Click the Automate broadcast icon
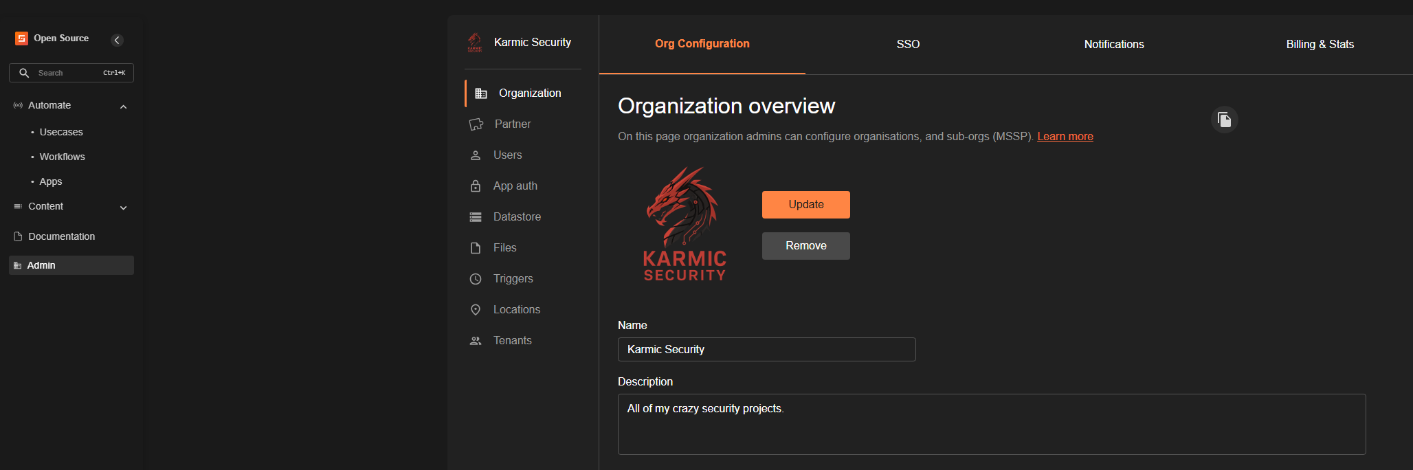Screen dimensions: 1413x470 pos(18,105)
